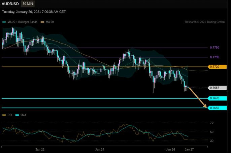Click the 0.7750 resistance level label
This screenshot has width=231, height=153.
click(x=214, y=48)
